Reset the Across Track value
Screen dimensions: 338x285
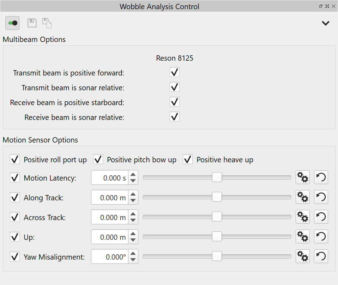tap(321, 217)
